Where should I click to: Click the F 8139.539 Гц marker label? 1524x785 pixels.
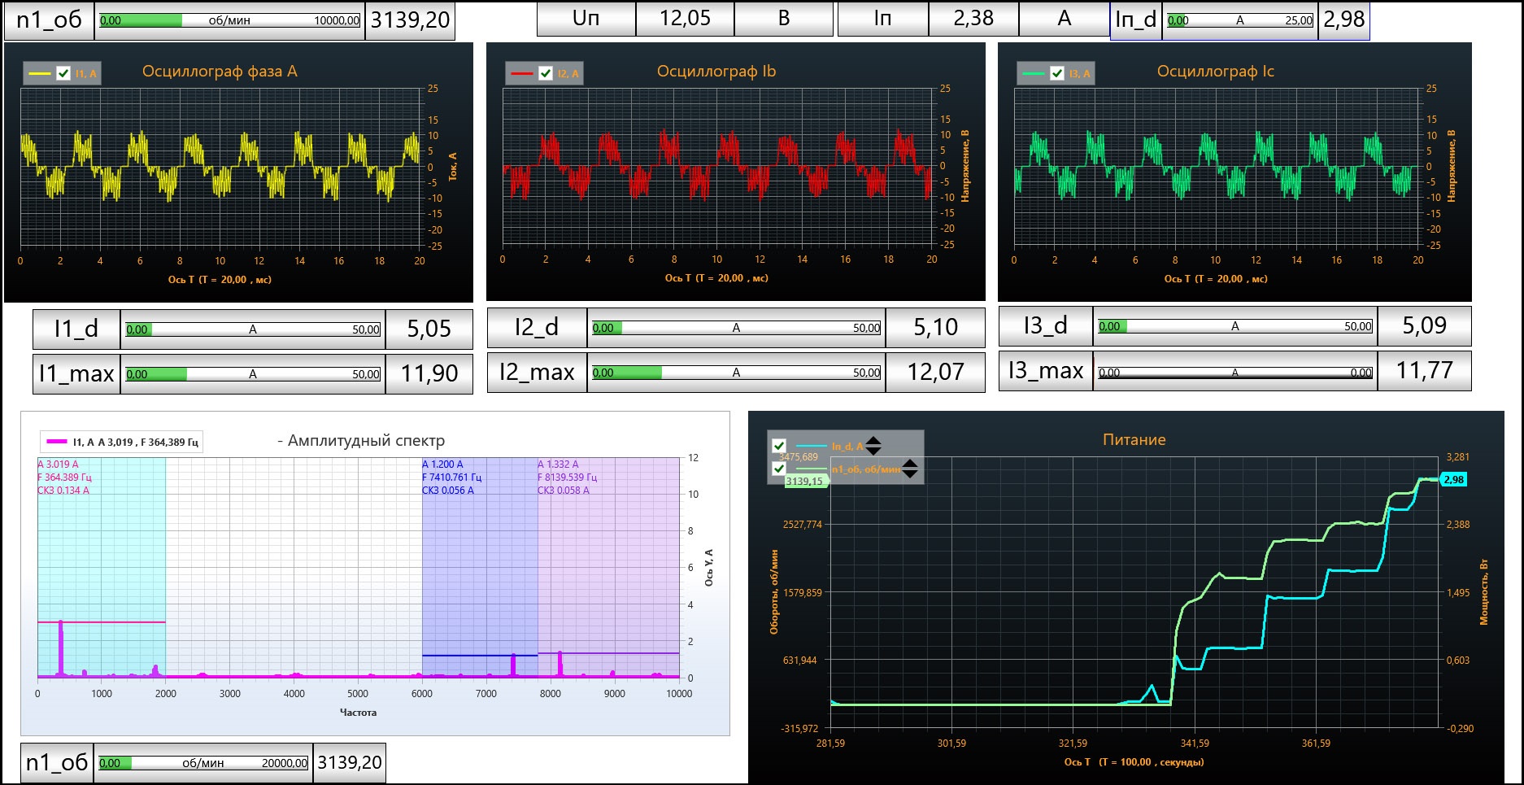click(x=567, y=478)
